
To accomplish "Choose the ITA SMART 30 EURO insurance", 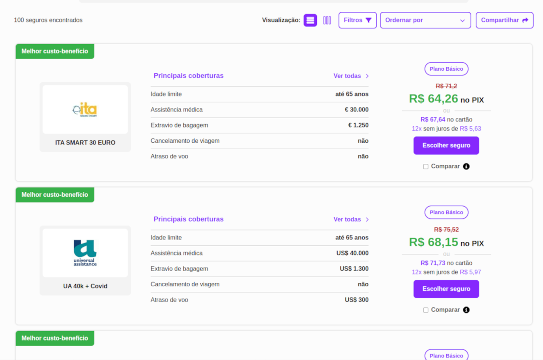I will pos(446,145).
